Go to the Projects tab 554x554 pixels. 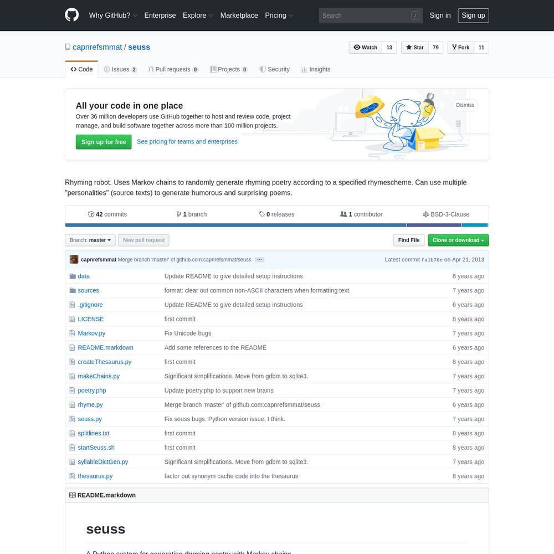pos(229,69)
